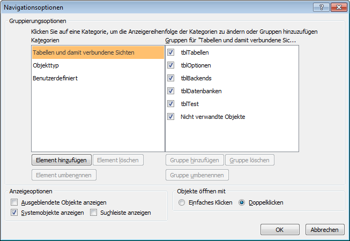Select the Benutzerdefiniert category

(x=55, y=78)
